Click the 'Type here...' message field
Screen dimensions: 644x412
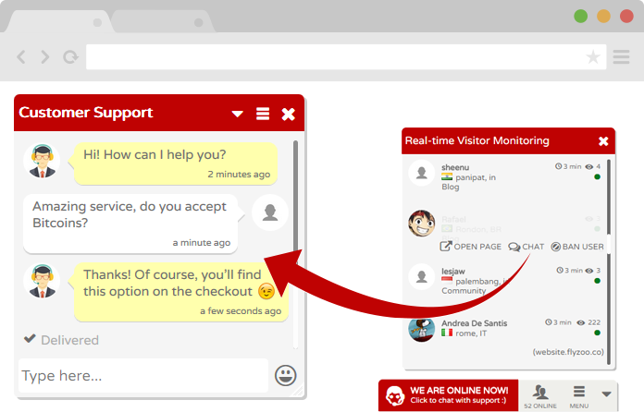[143, 376]
